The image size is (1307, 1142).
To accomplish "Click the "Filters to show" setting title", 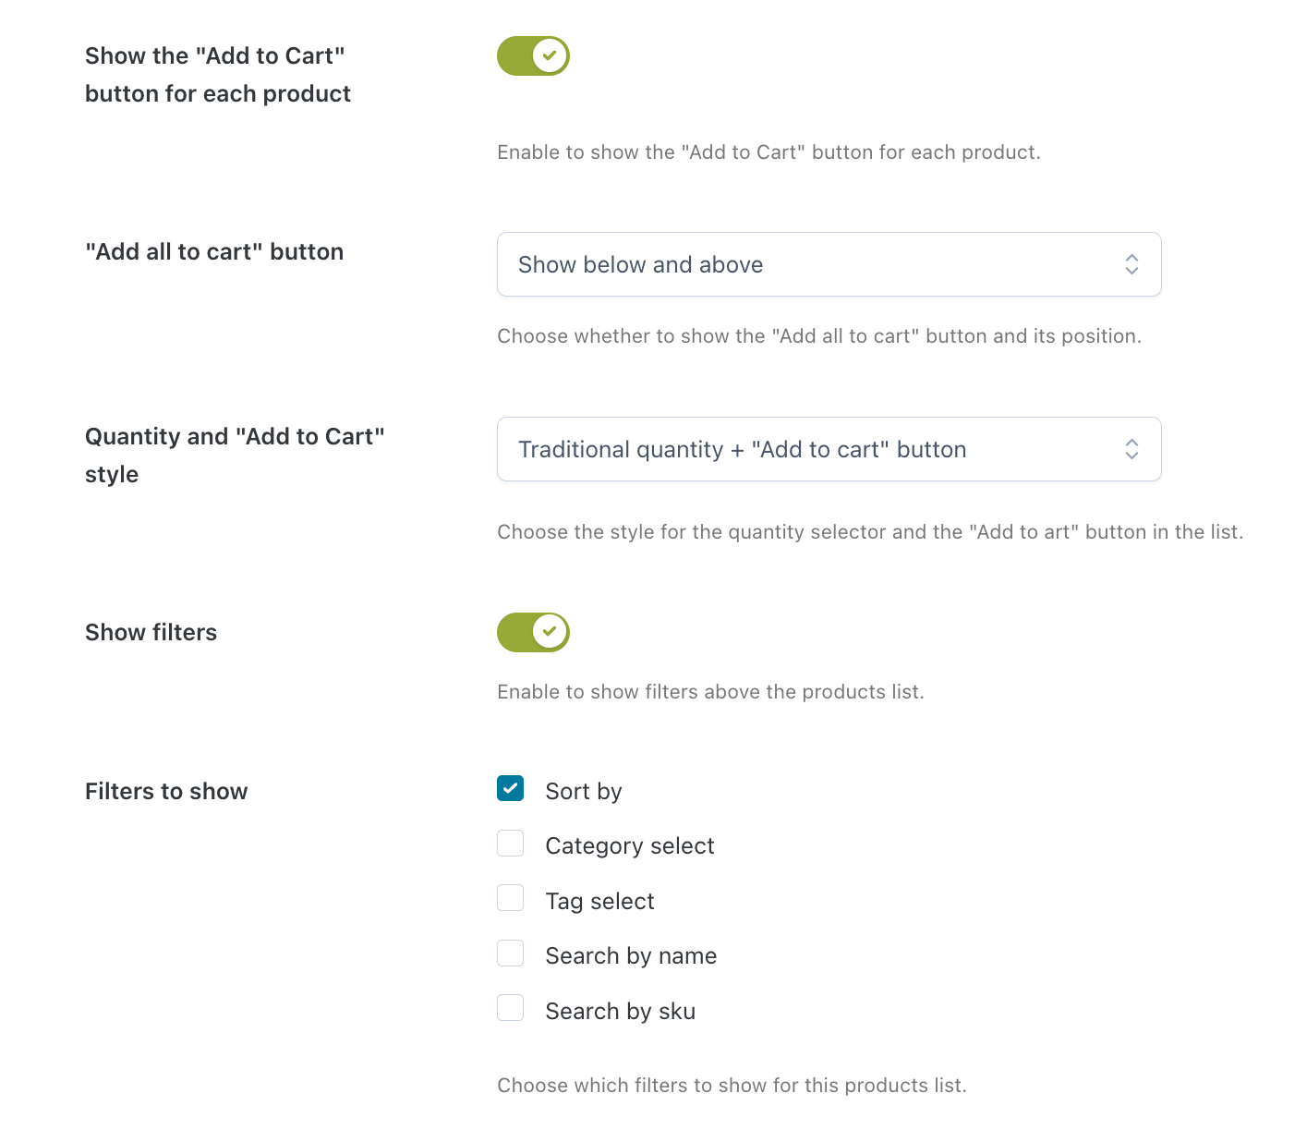I will pos(166,791).
